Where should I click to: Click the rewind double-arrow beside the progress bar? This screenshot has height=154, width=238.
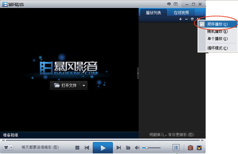pos(3,141)
